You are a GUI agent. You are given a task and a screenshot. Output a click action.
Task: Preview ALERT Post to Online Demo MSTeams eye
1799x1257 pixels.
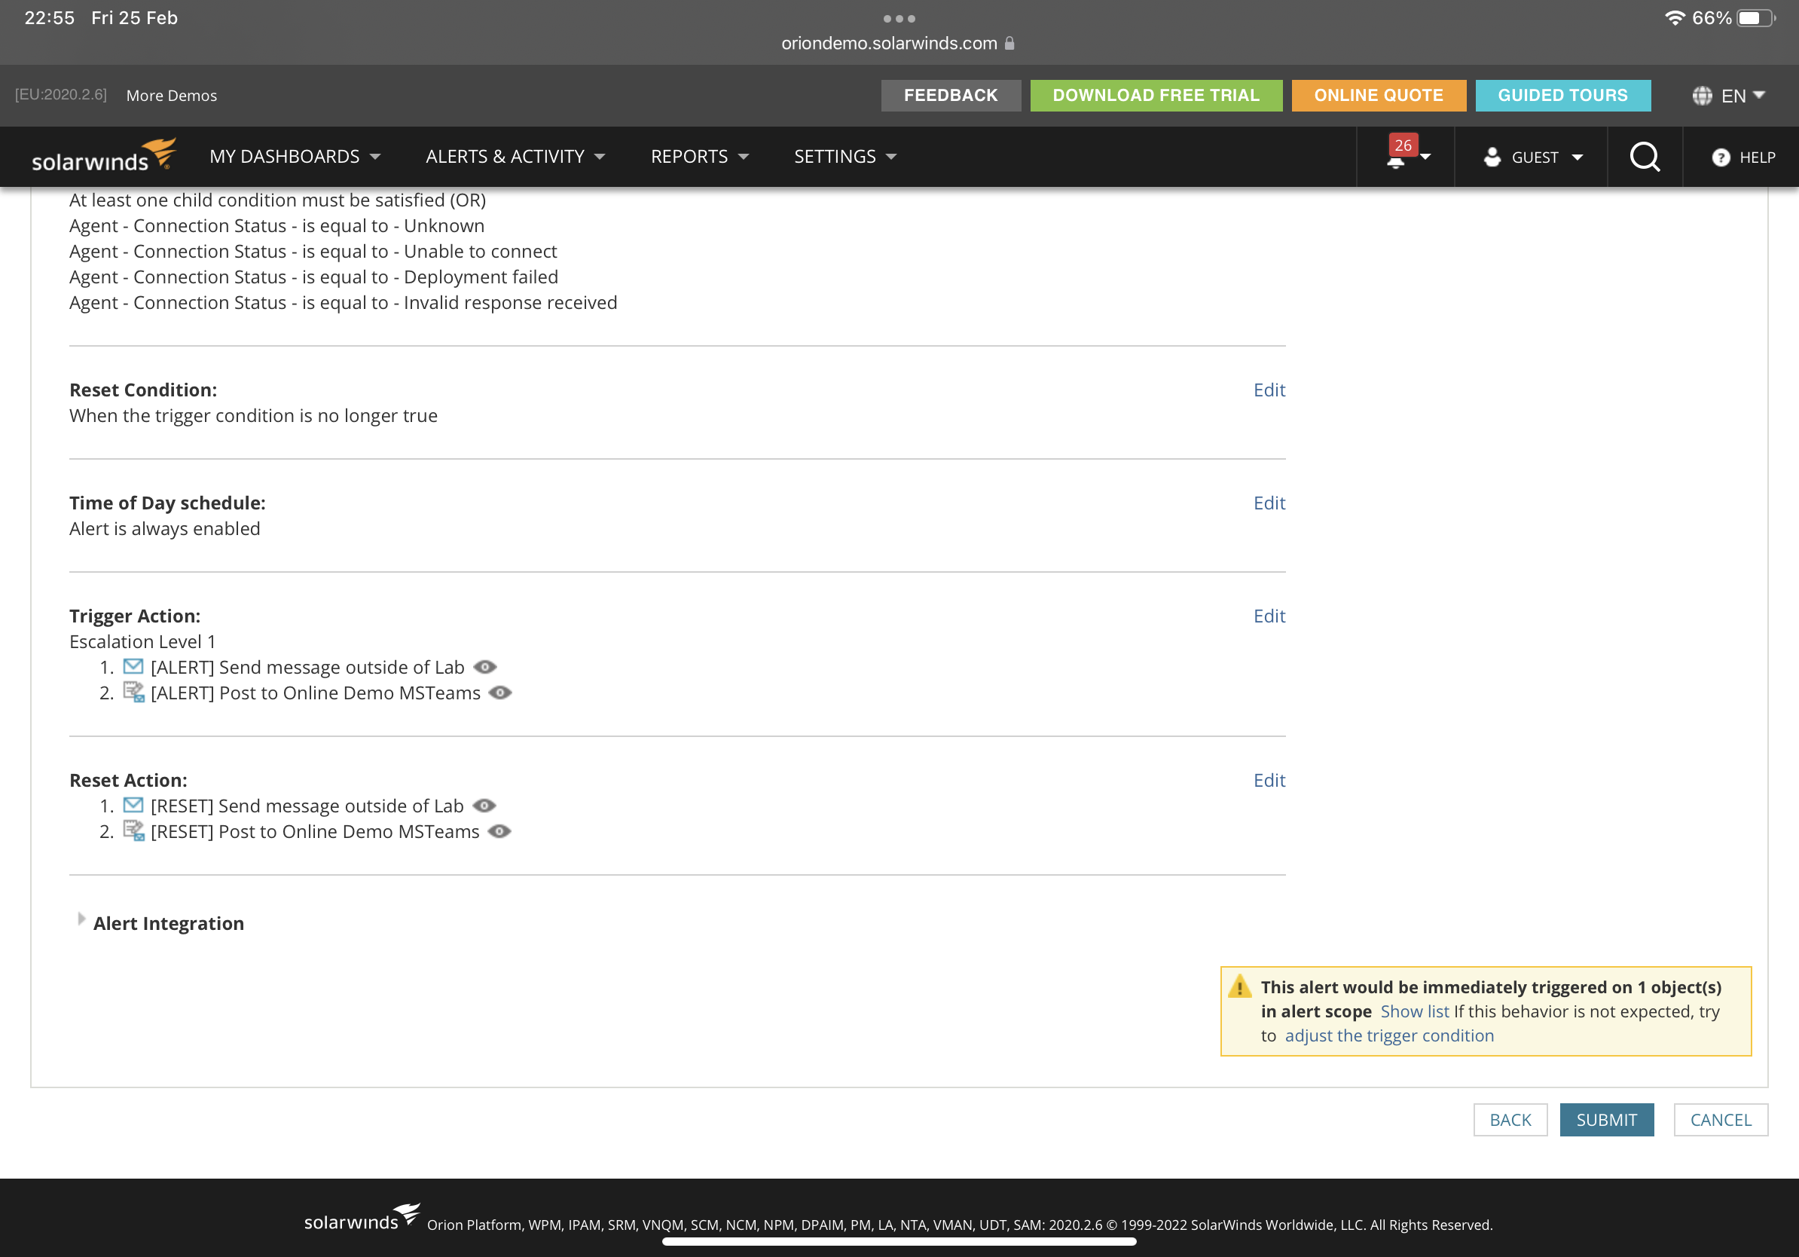pos(500,693)
